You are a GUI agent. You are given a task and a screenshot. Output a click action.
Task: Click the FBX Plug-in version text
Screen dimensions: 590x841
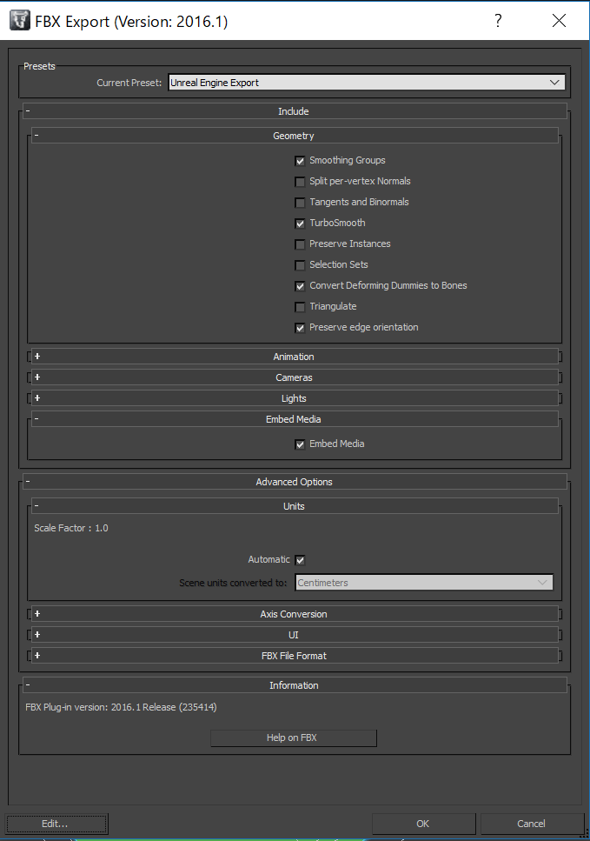point(121,707)
